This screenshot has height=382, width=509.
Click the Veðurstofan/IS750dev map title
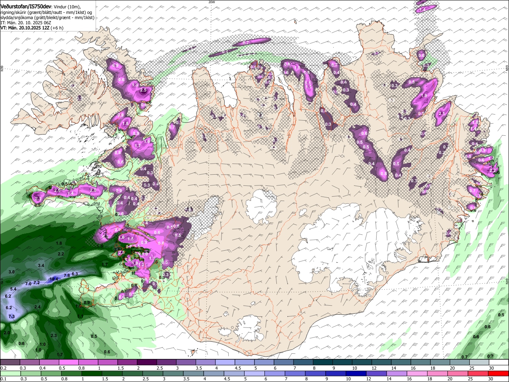pyautogui.click(x=25, y=7)
